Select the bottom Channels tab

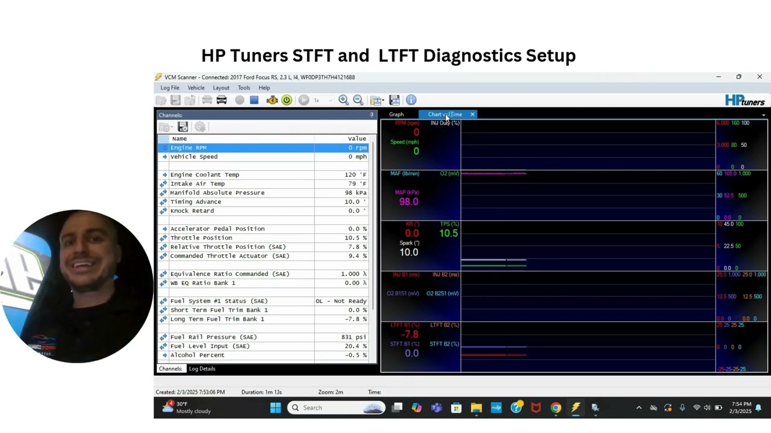[x=170, y=369]
